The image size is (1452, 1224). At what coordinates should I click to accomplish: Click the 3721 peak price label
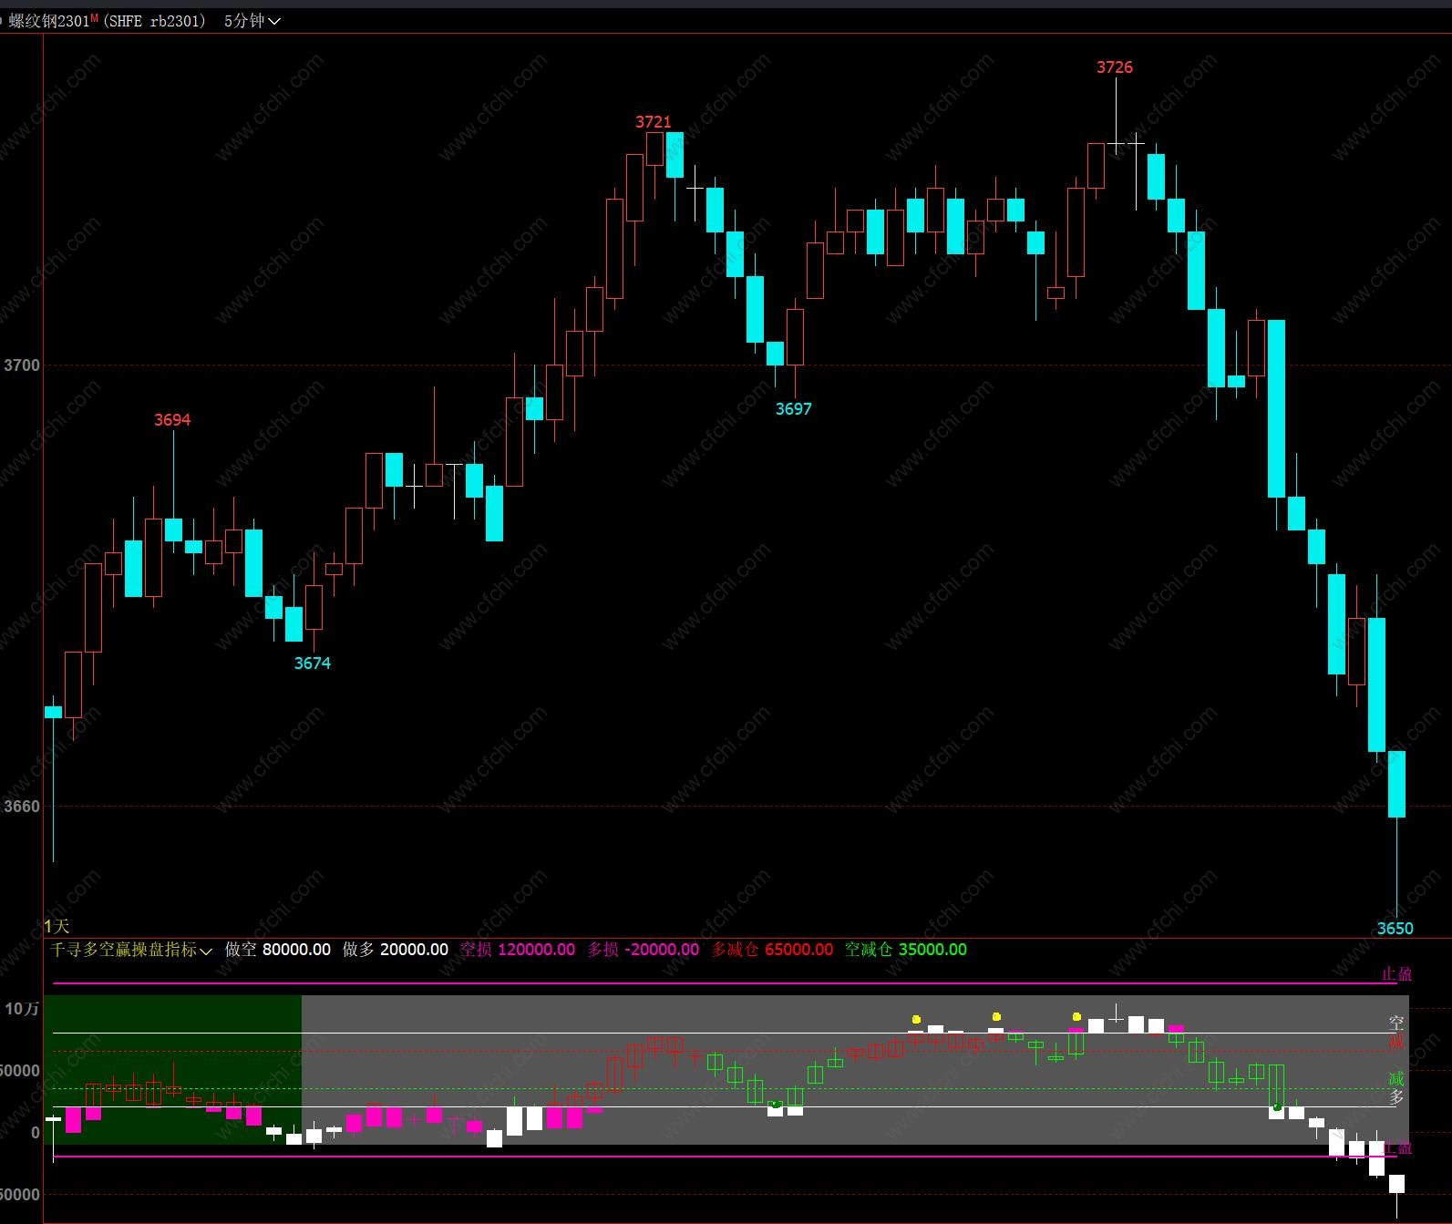pyautogui.click(x=654, y=122)
